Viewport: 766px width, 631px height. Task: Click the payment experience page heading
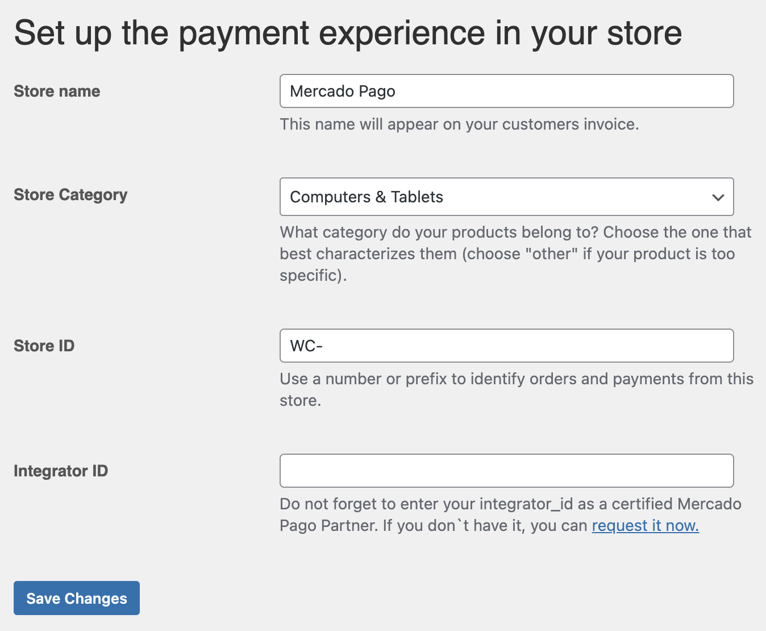[348, 33]
